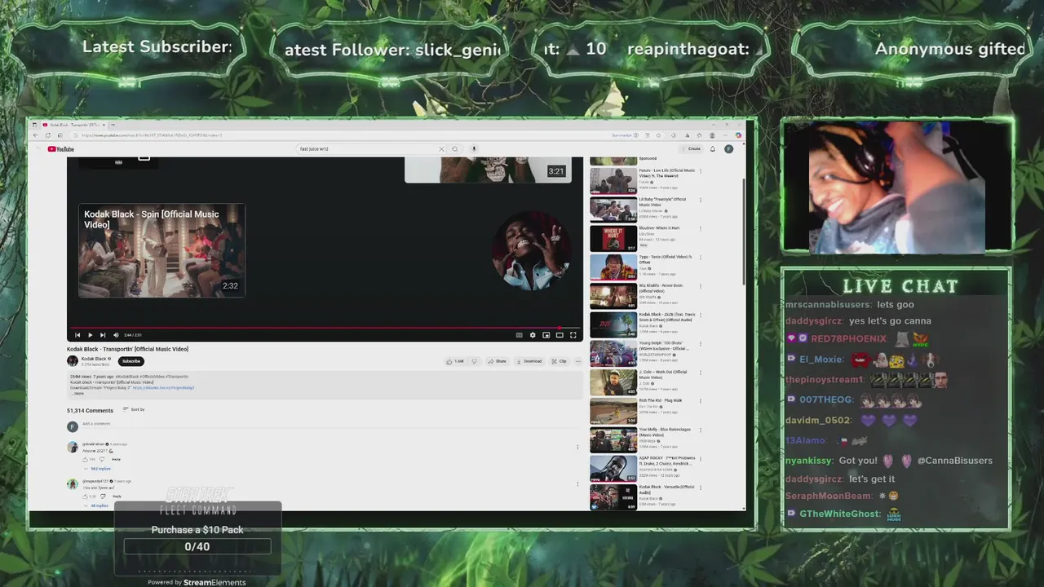Click the Download button
1044x587 pixels.
[x=529, y=361]
